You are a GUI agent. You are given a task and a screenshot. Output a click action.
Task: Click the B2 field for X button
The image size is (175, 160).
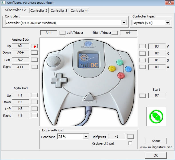(157, 54)
